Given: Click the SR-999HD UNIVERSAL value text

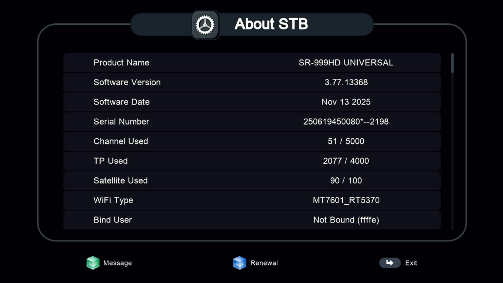Looking at the screenshot, I should click(x=346, y=63).
